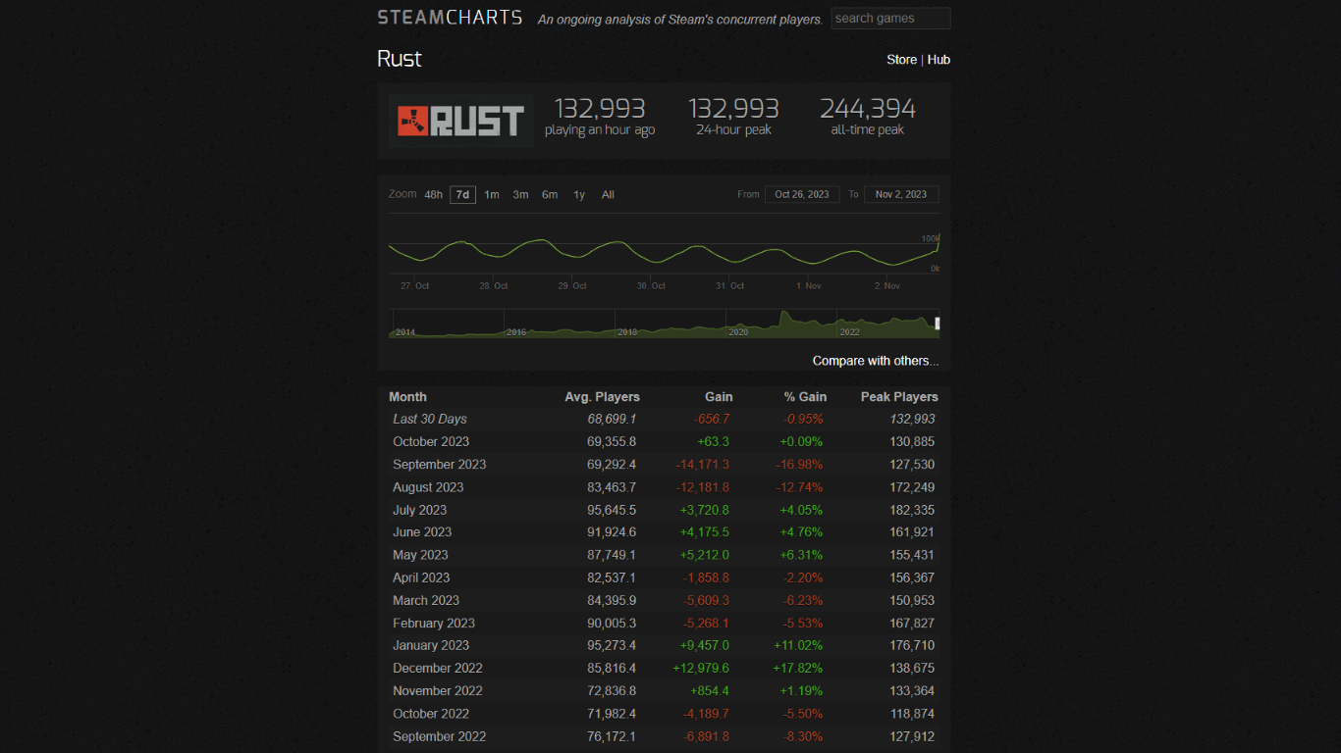Select the October 2023 row label
The width and height of the screenshot is (1341, 753).
pyautogui.click(x=431, y=441)
